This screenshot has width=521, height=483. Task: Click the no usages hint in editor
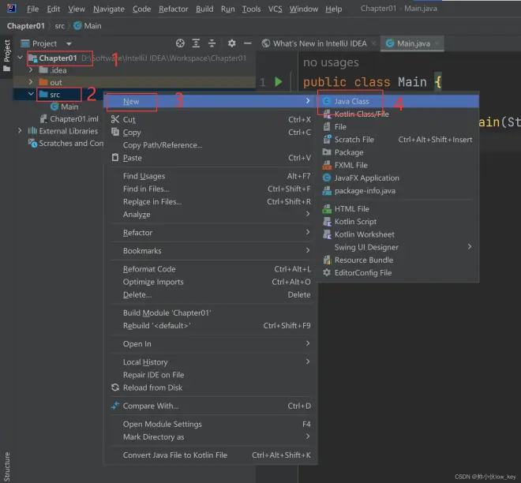(331, 62)
